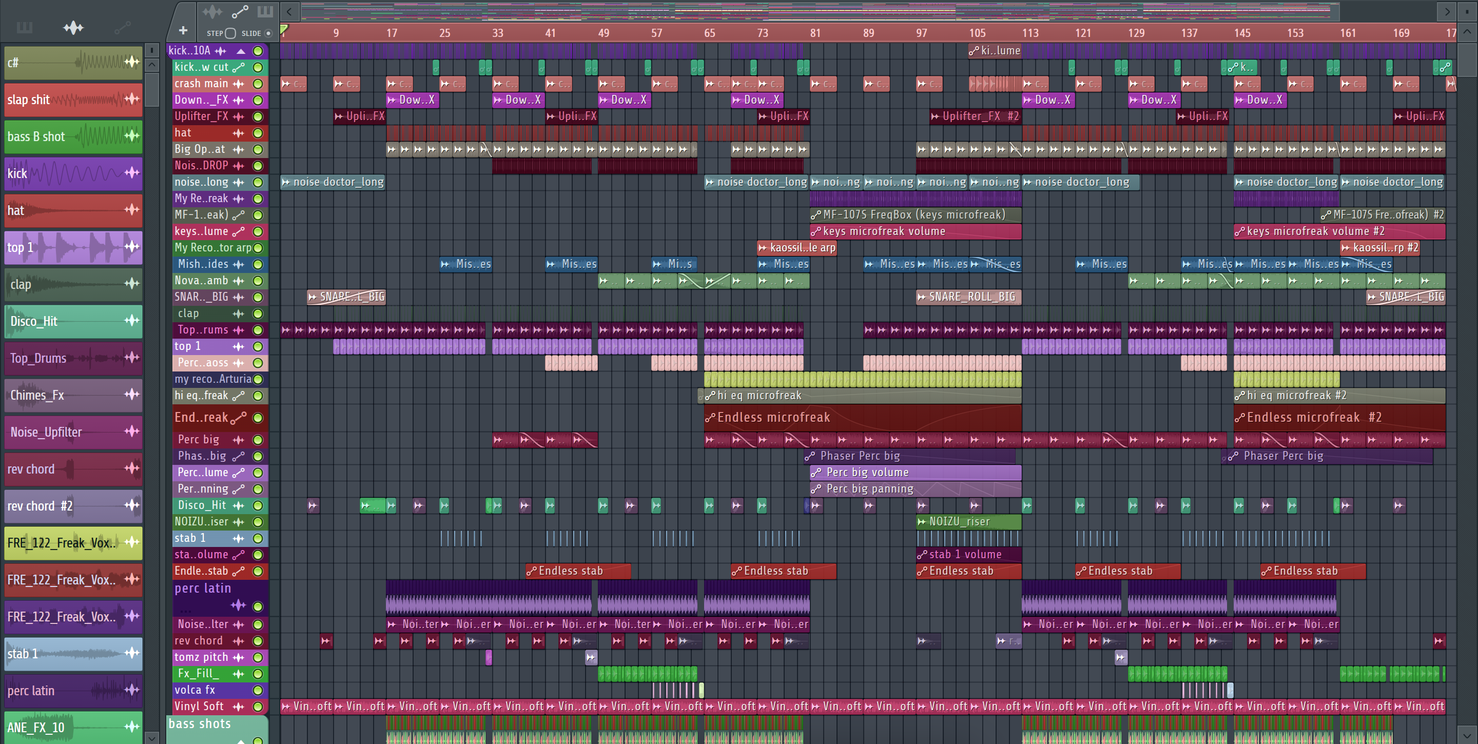Click automation icon on sta..olume track header
The image size is (1478, 744).
(239, 555)
